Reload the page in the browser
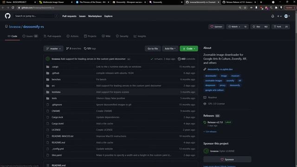The height and width of the screenshot is (167, 297). click(13, 7)
